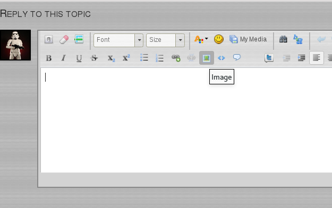Screen dimensions: 332x208
Task: Toggle Subscript formatting
Action: [111, 58]
